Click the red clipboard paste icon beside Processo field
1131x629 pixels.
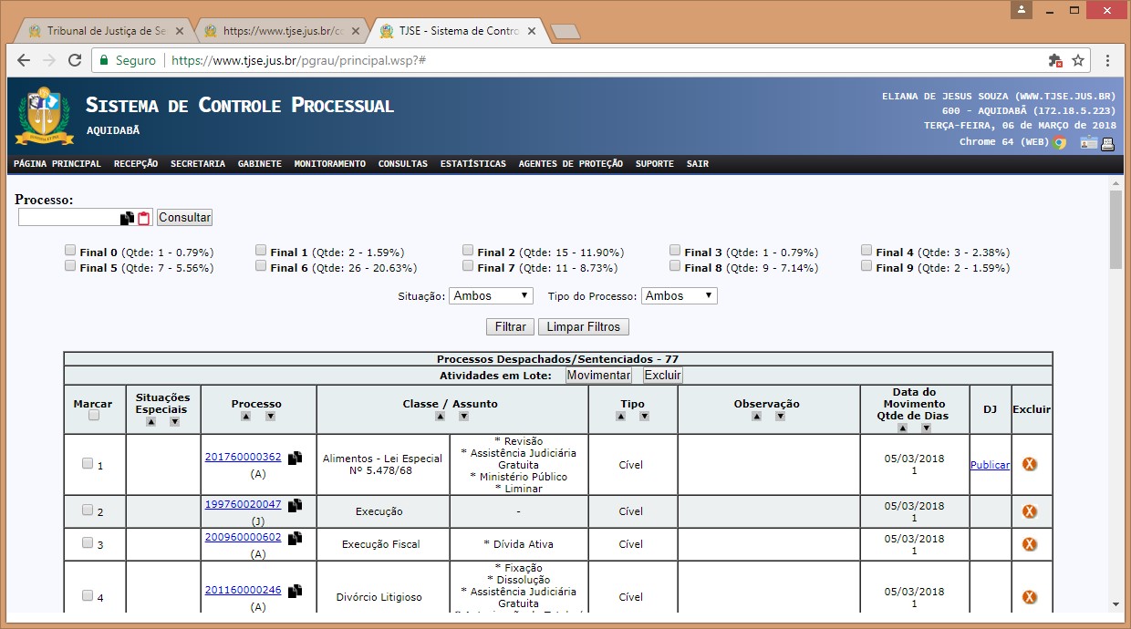point(143,218)
